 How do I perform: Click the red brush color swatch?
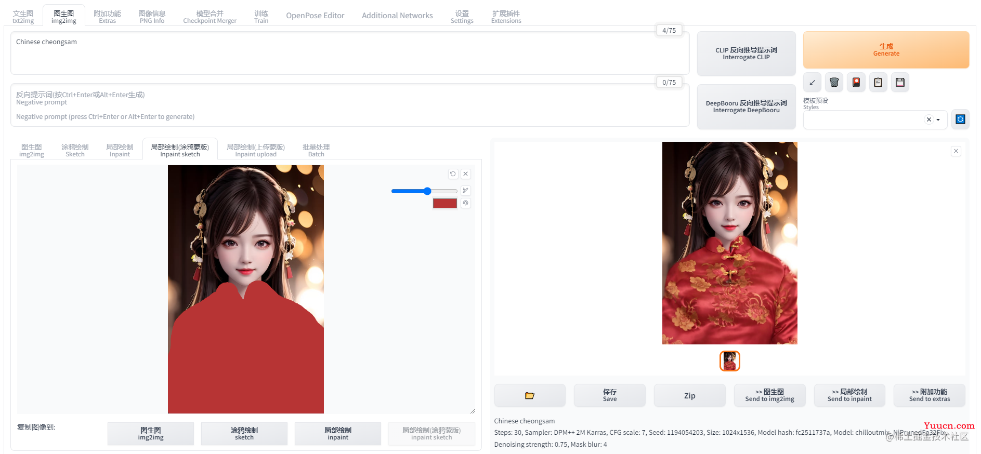(445, 203)
